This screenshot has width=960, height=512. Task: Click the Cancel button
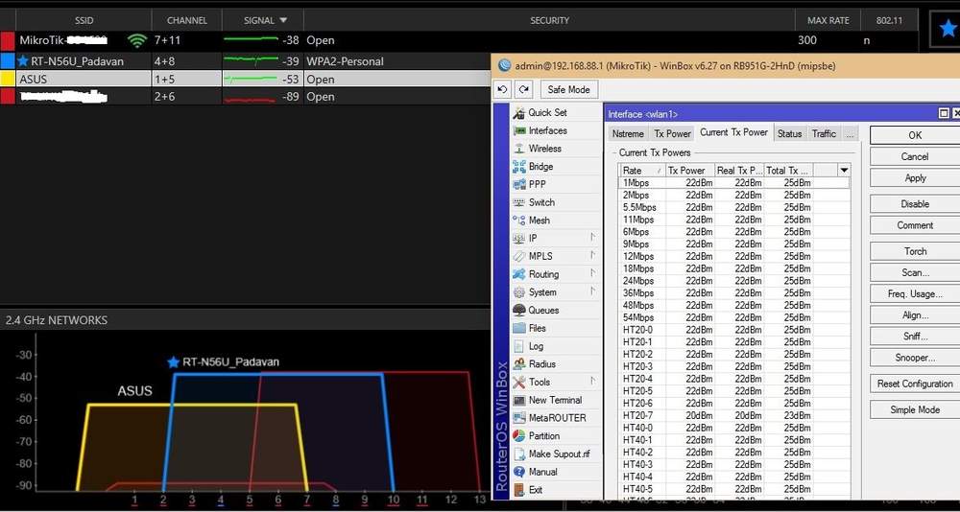coord(915,156)
